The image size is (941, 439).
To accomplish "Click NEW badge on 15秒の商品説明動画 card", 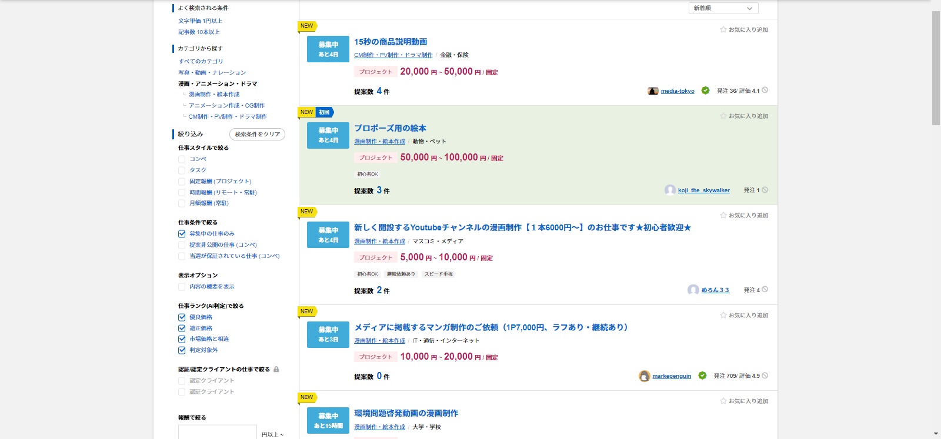I will (x=307, y=26).
